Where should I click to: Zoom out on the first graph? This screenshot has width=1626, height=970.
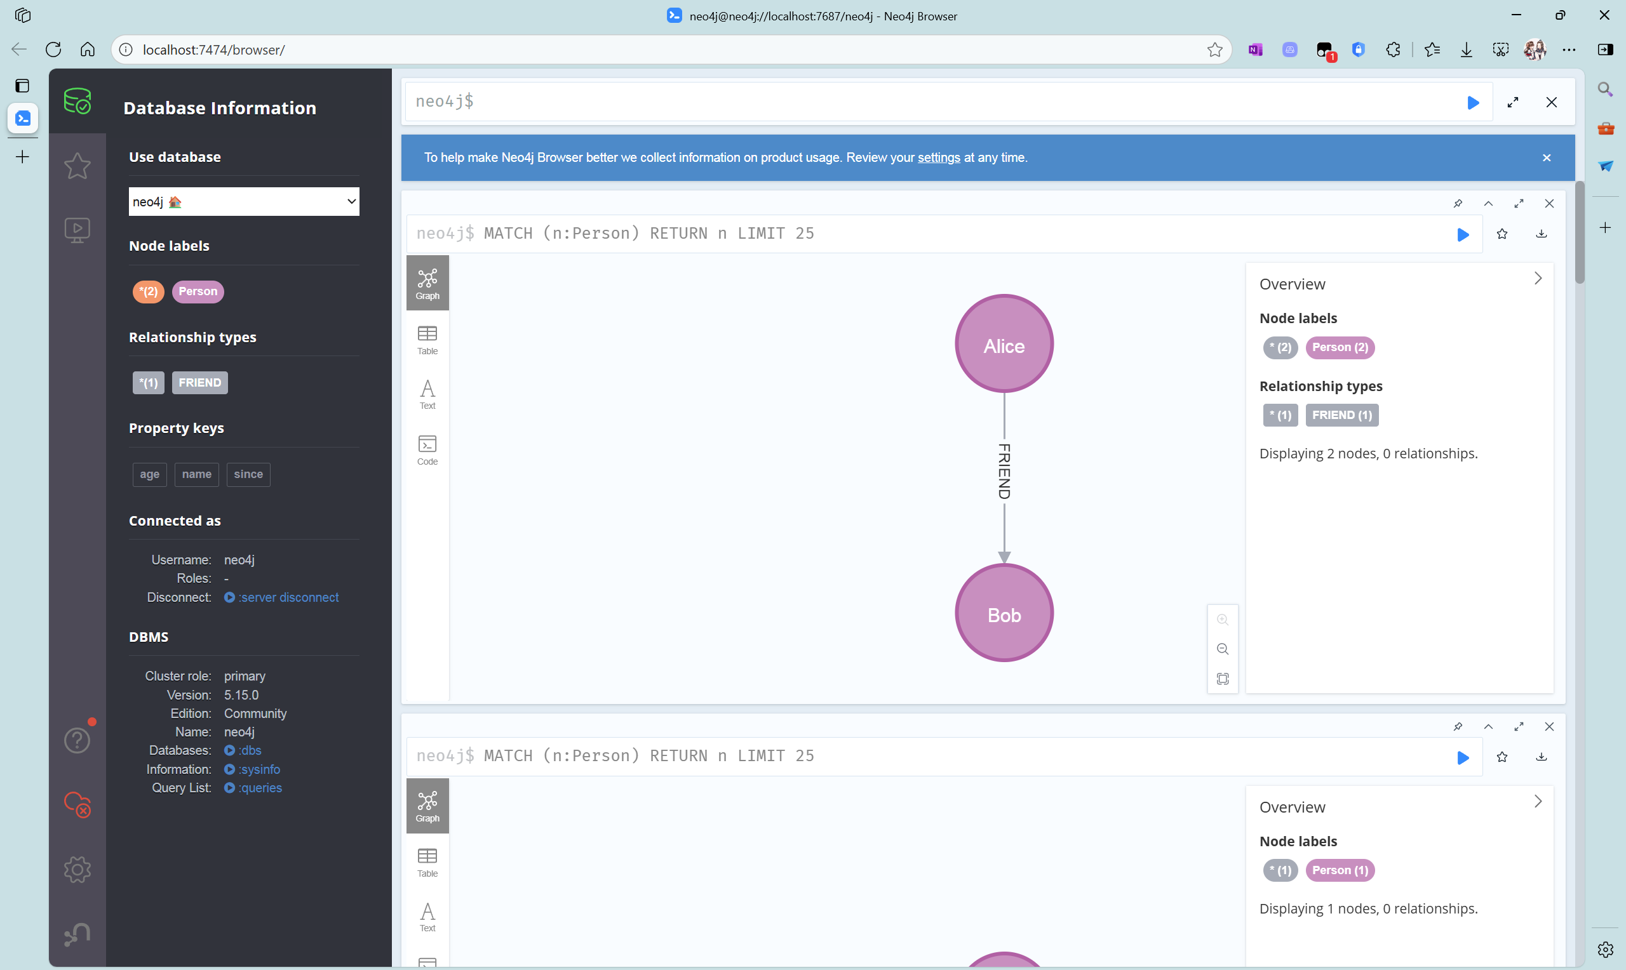1223,649
